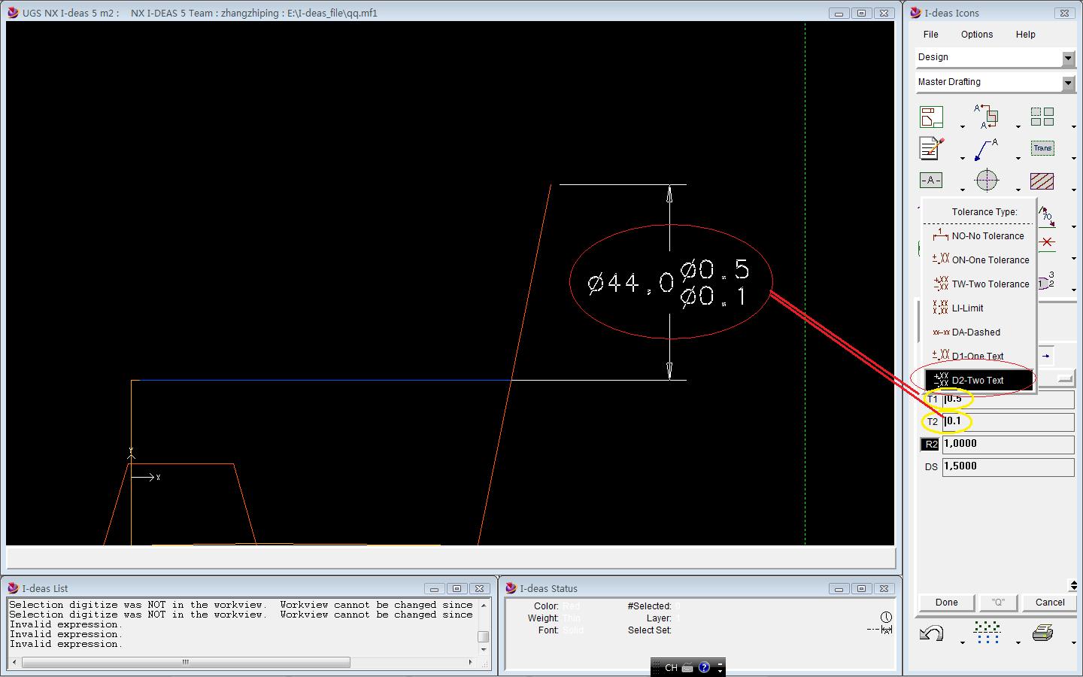Click the Ø44,0 dimension text in drawing
Viewport: 1083px width, 677px height.
pos(630,283)
